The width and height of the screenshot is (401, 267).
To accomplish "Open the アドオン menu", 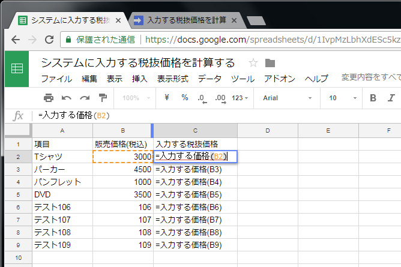I will [x=280, y=79].
